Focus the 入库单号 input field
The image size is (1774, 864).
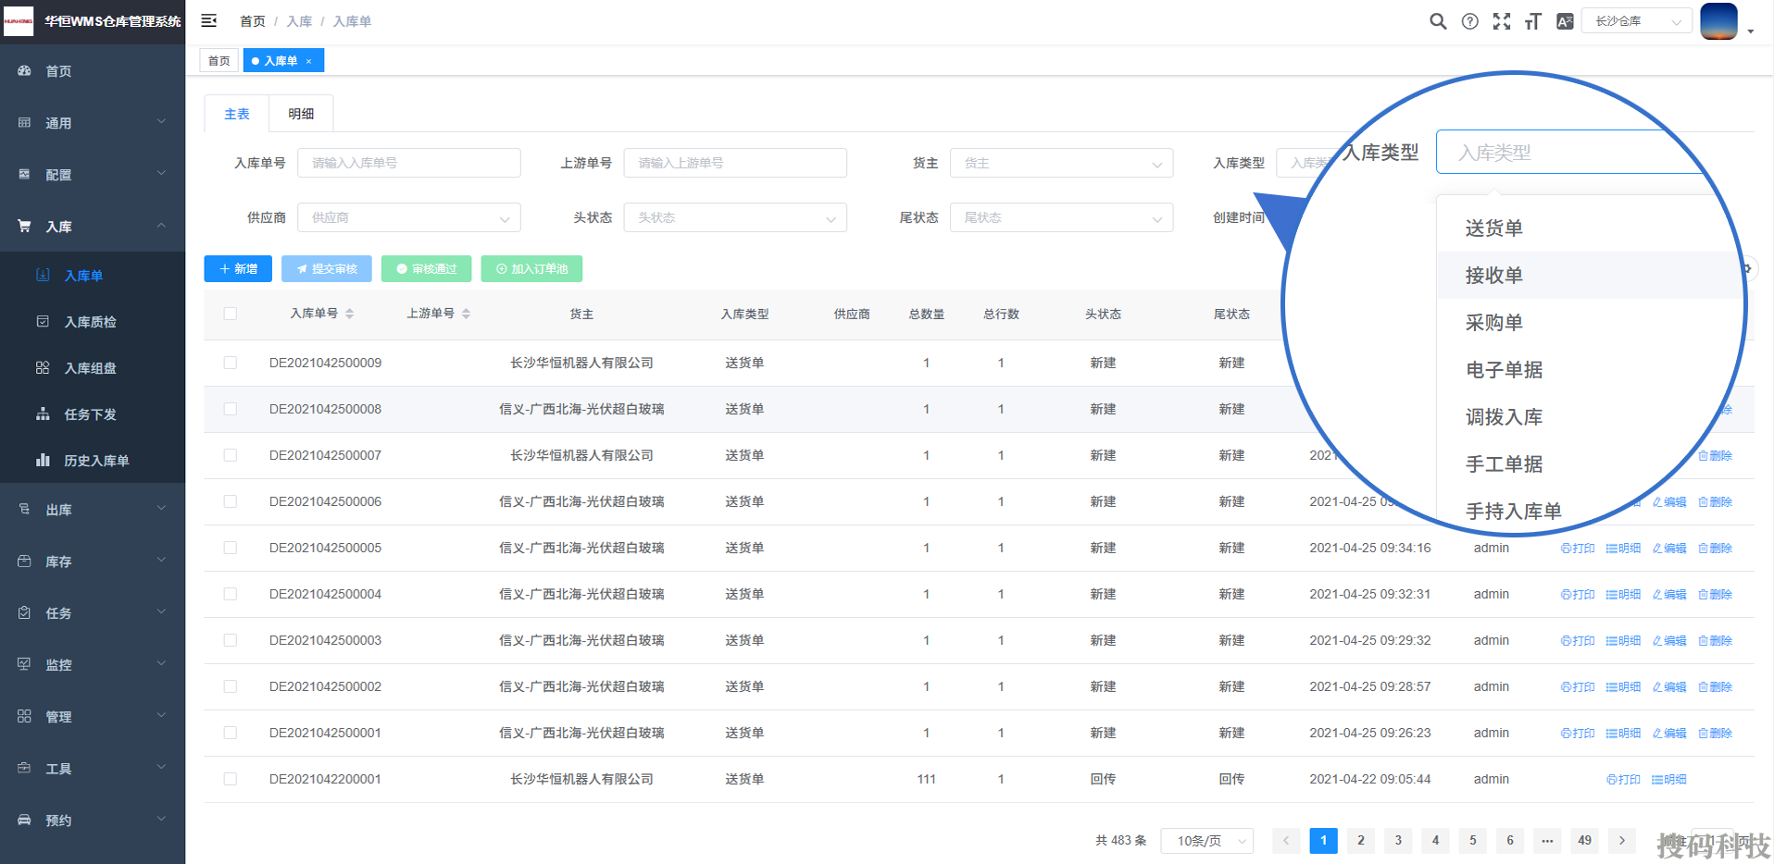click(x=408, y=163)
